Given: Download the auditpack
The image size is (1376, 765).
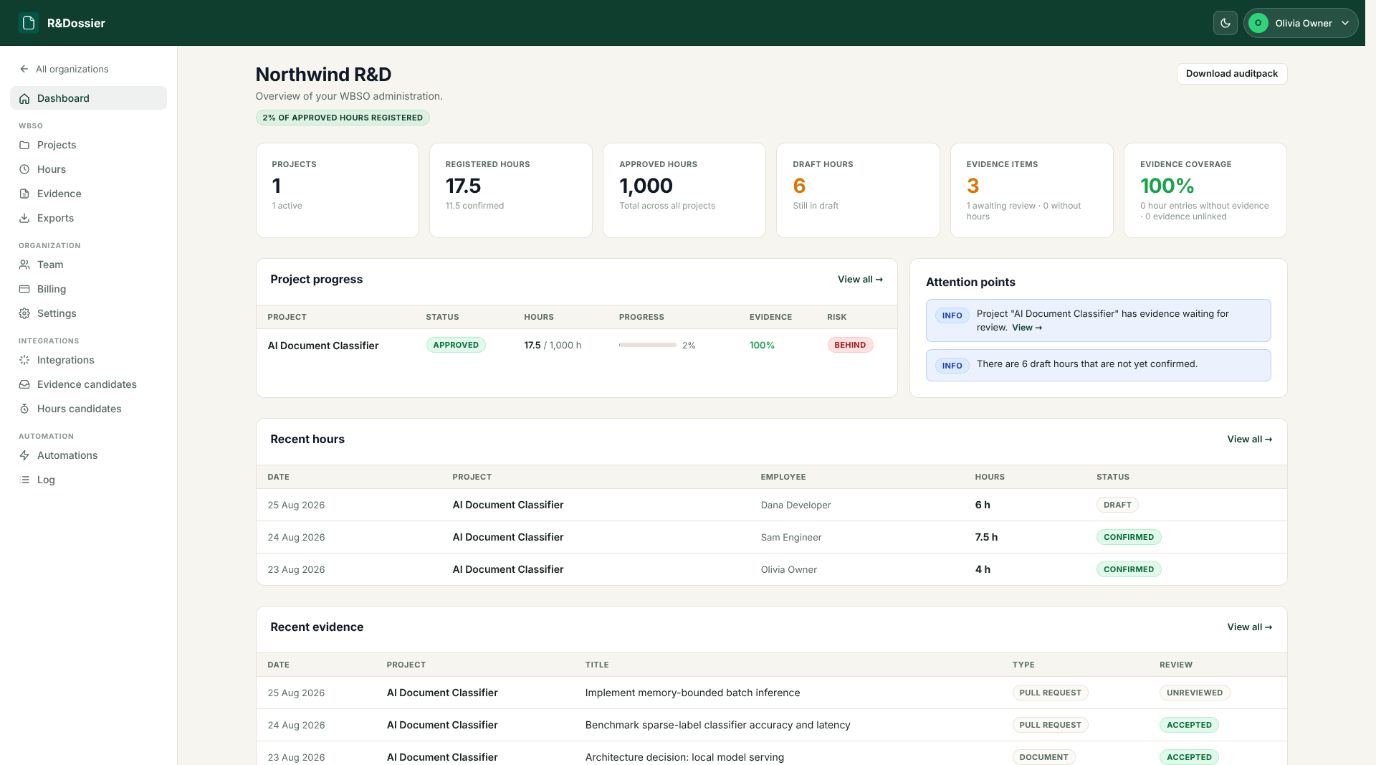Looking at the screenshot, I should (x=1231, y=74).
